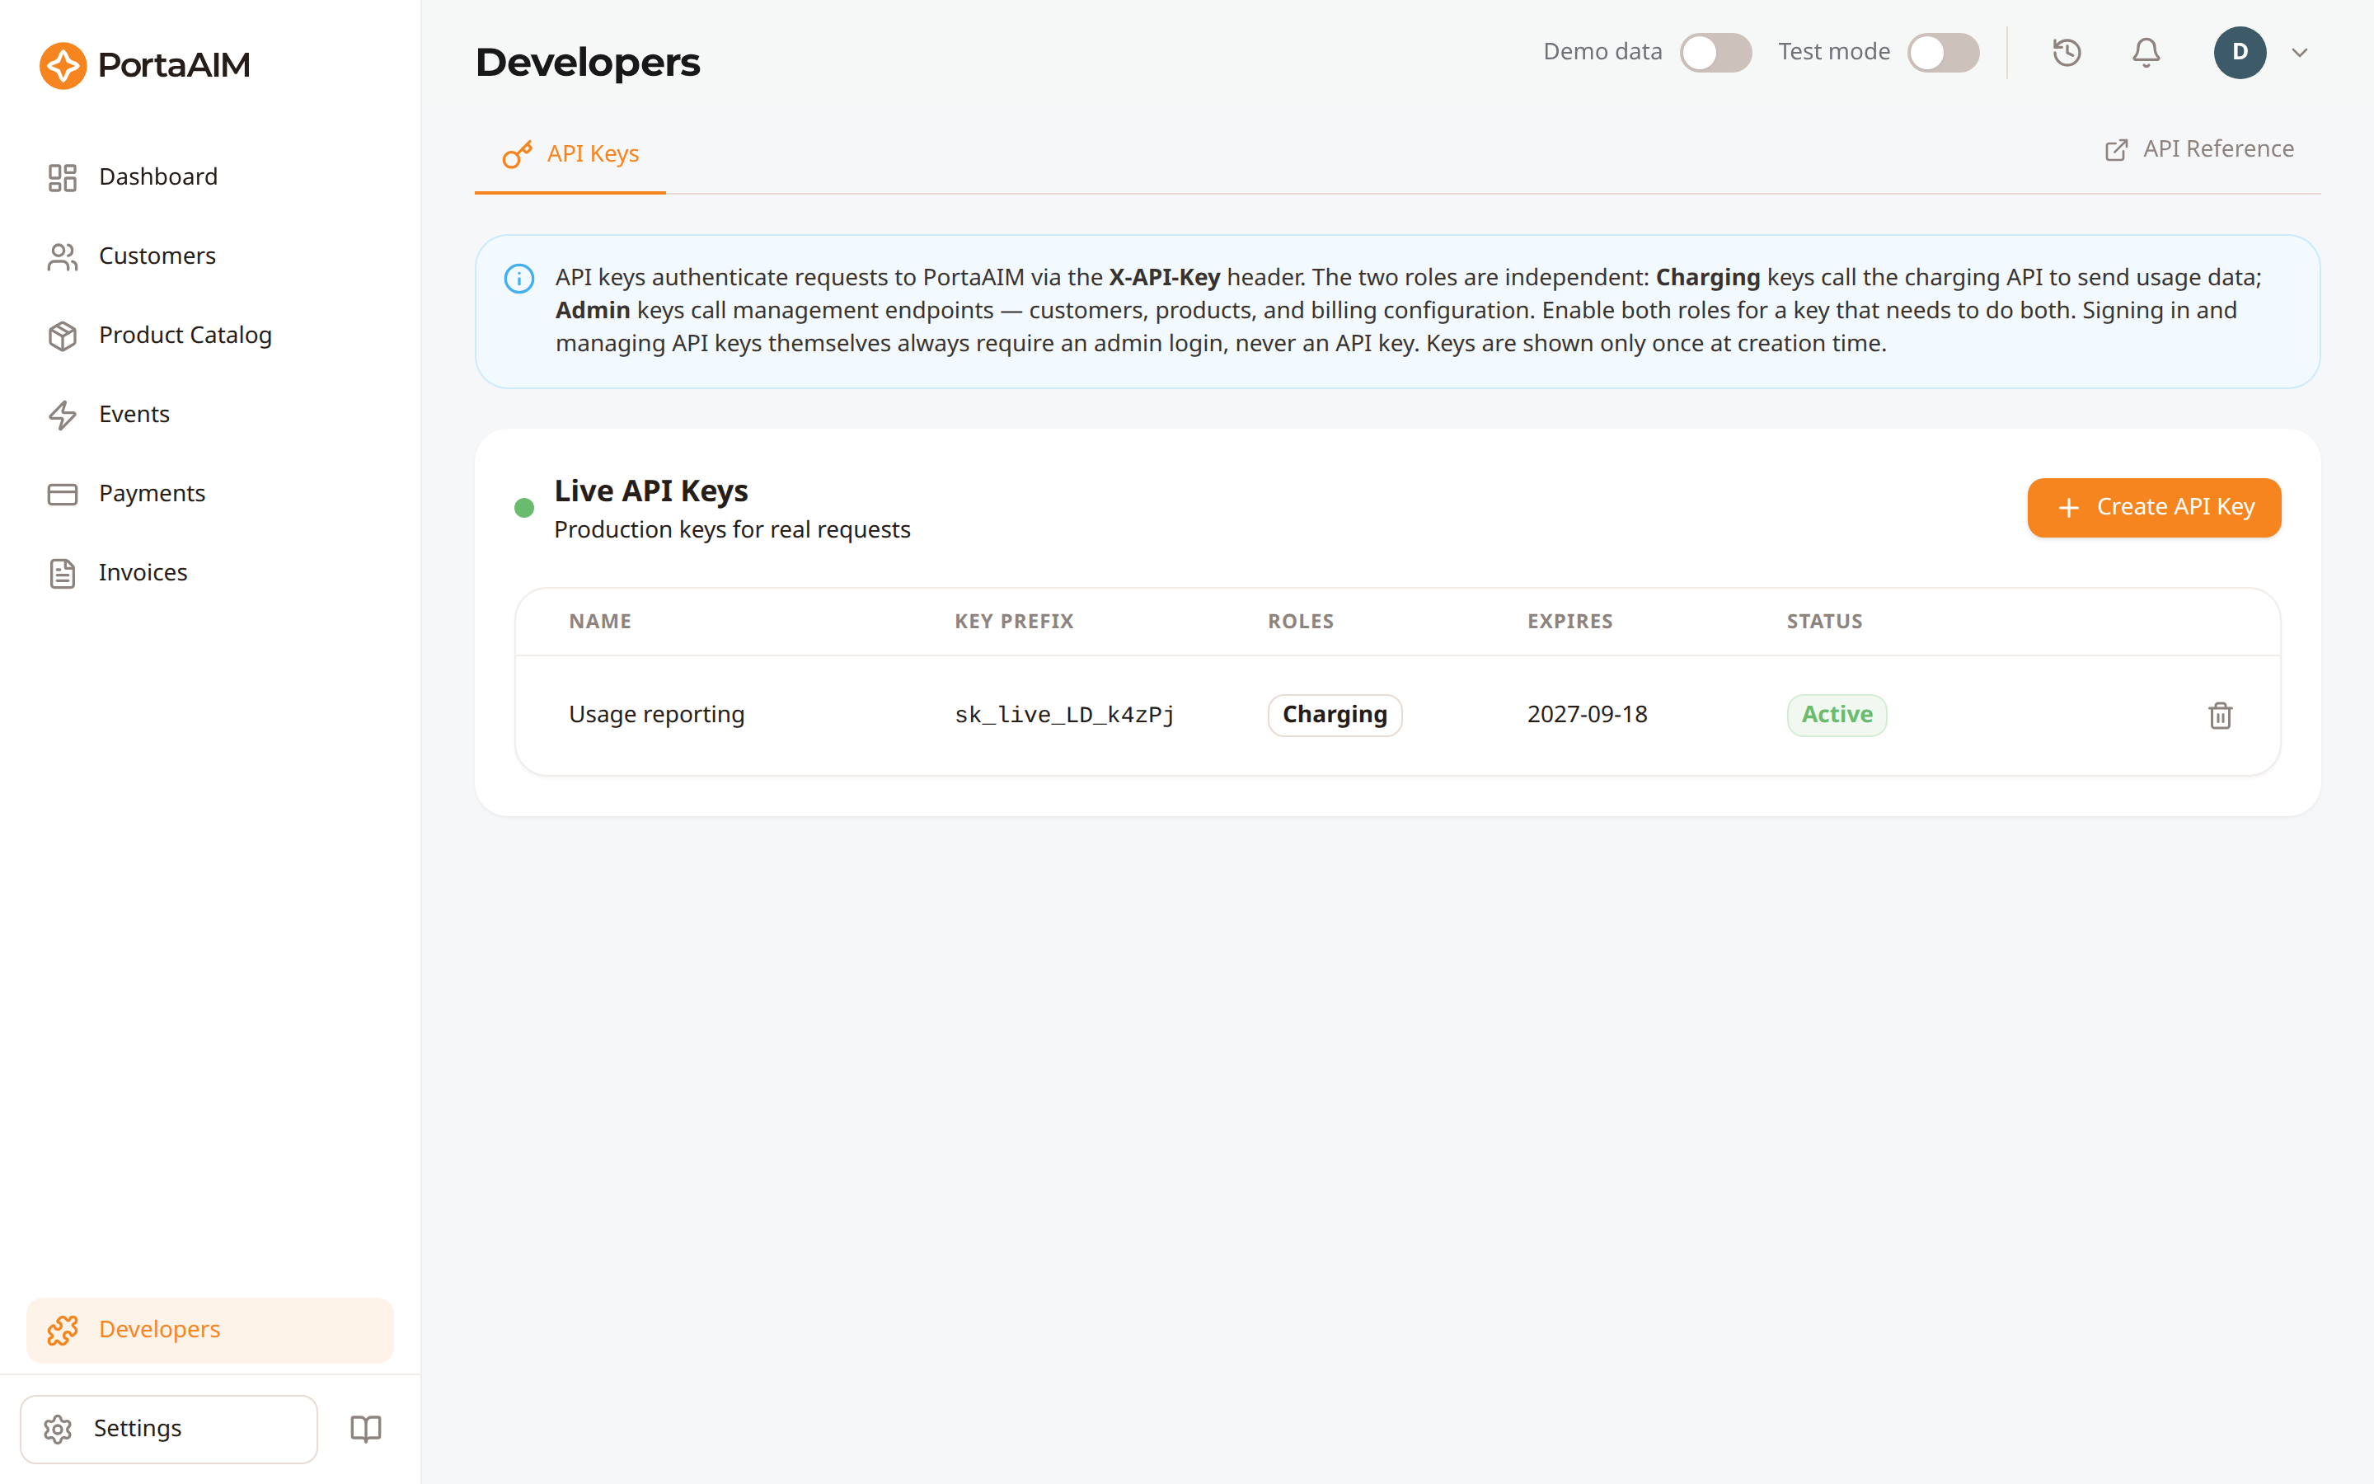Turn on the Test mode switch
Image resolution: width=2374 pixels, height=1484 pixels.
click(1944, 52)
